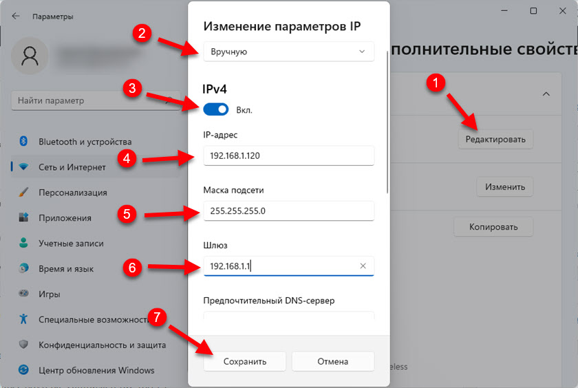Open the 'Игры' settings section
The height and width of the screenshot is (388, 578).
pyautogui.click(x=48, y=294)
